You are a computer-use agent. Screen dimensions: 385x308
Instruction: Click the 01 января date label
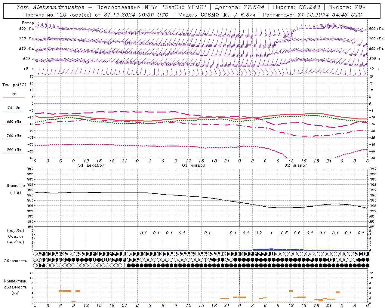[x=194, y=165]
